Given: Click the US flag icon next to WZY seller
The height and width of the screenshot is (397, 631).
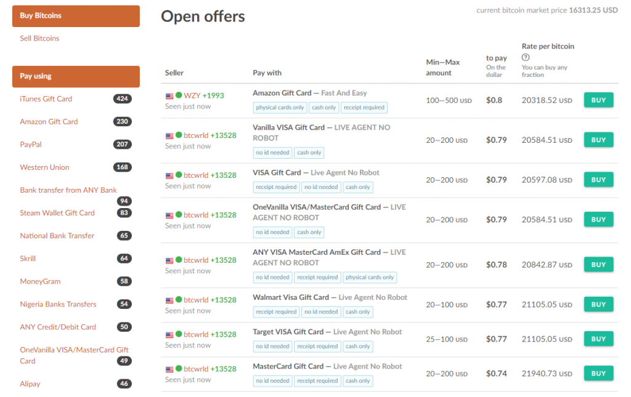Looking at the screenshot, I should (169, 96).
